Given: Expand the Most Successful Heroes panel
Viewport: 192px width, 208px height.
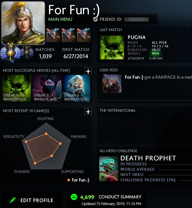Looking at the screenshot, I should tap(88, 71).
